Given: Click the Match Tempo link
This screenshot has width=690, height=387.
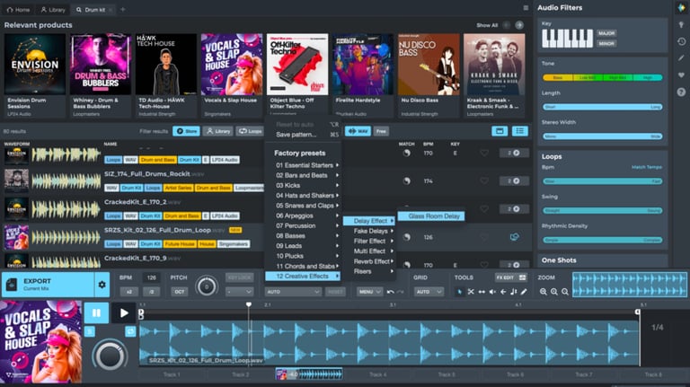Looking at the screenshot, I should pyautogui.click(x=647, y=168).
